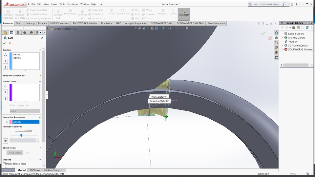Click viewport green checkmark confirmation corner

263,33
